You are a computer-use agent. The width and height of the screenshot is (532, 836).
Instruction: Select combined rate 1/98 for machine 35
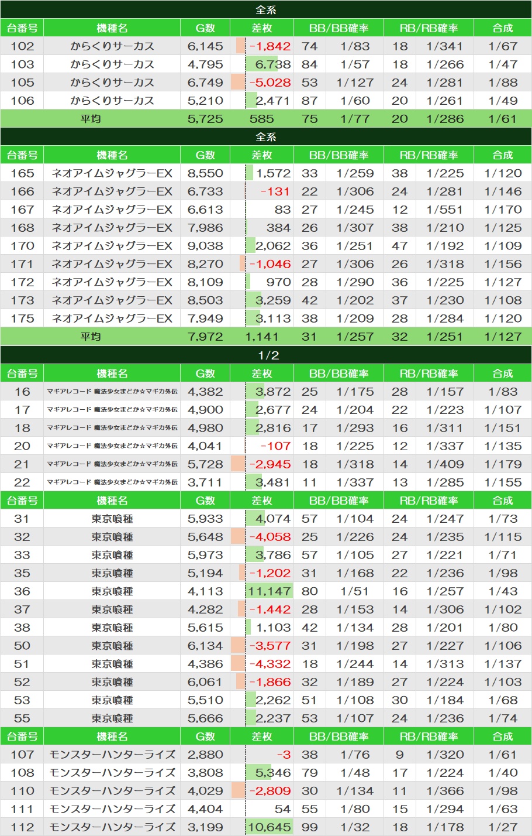[x=503, y=573]
